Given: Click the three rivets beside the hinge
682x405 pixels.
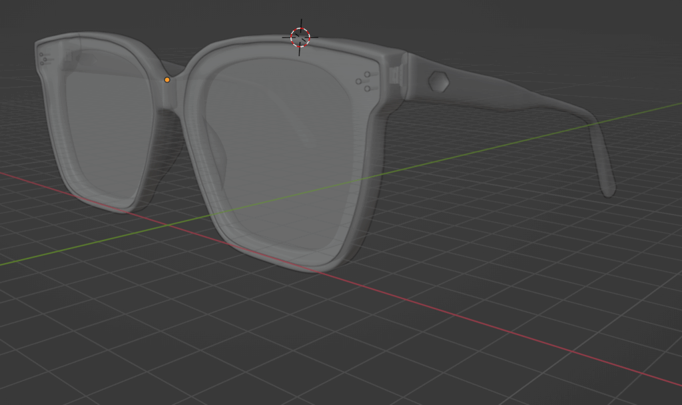Looking at the screenshot, I should (364, 81).
